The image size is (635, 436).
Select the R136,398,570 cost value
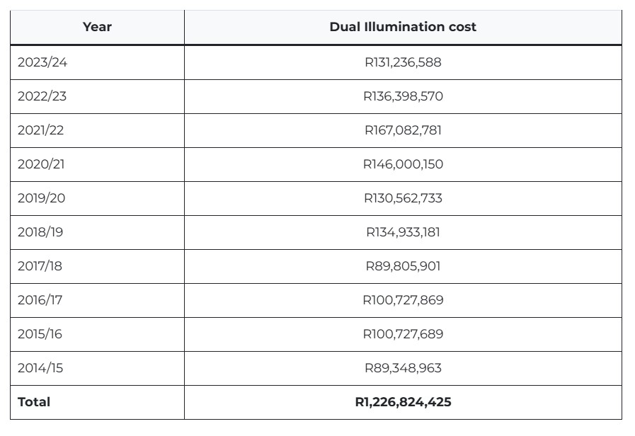(403, 96)
